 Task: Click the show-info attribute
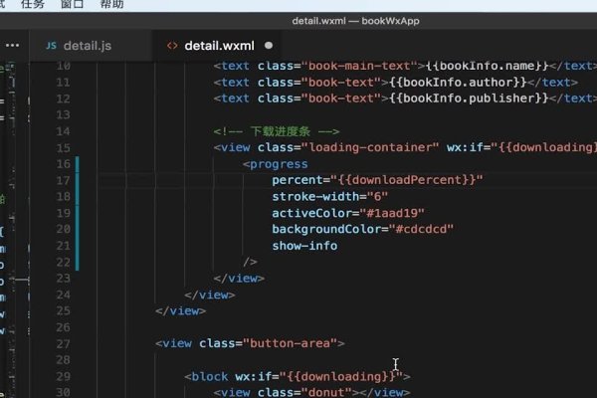[304, 246]
